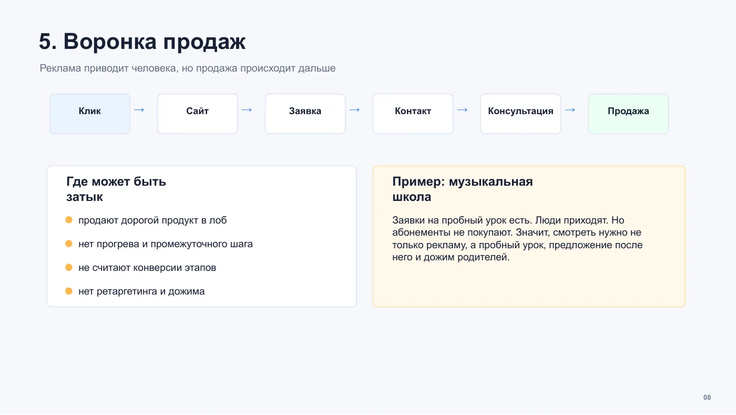Click the bullet text "нет ретаргетинга и дожима"

click(141, 291)
